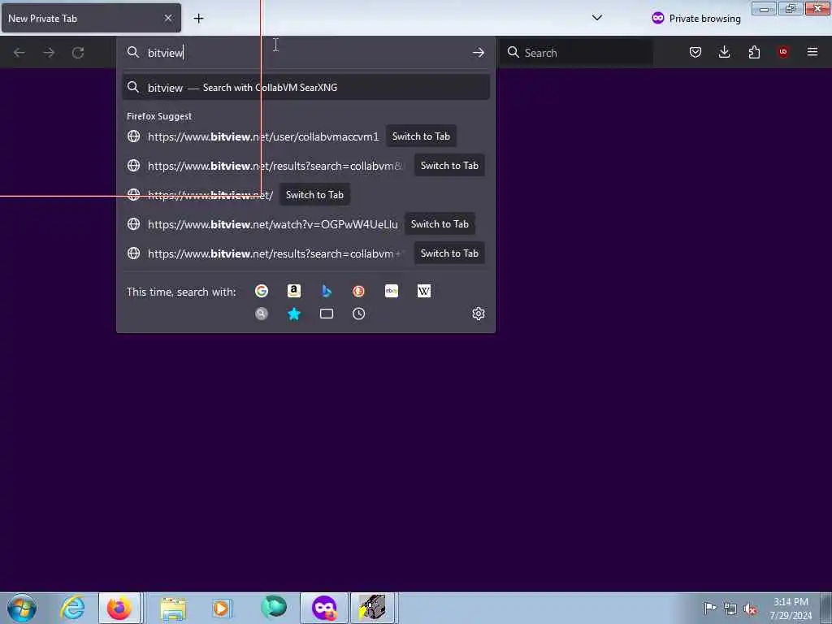
Task: Click the muted volume icon in tray
Action: tap(750, 609)
